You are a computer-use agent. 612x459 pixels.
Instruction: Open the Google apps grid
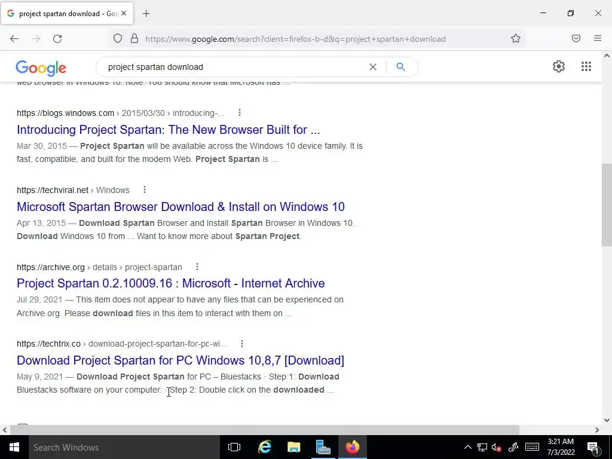(x=586, y=66)
